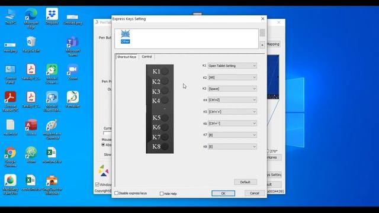Expand the K2 dropdown set to Alt
Screen dimensions: 379x213
pos(232,78)
